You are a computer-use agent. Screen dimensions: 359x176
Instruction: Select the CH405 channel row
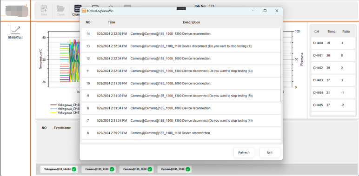click(x=333, y=105)
